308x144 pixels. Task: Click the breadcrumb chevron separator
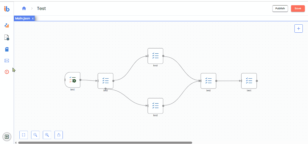32,8
